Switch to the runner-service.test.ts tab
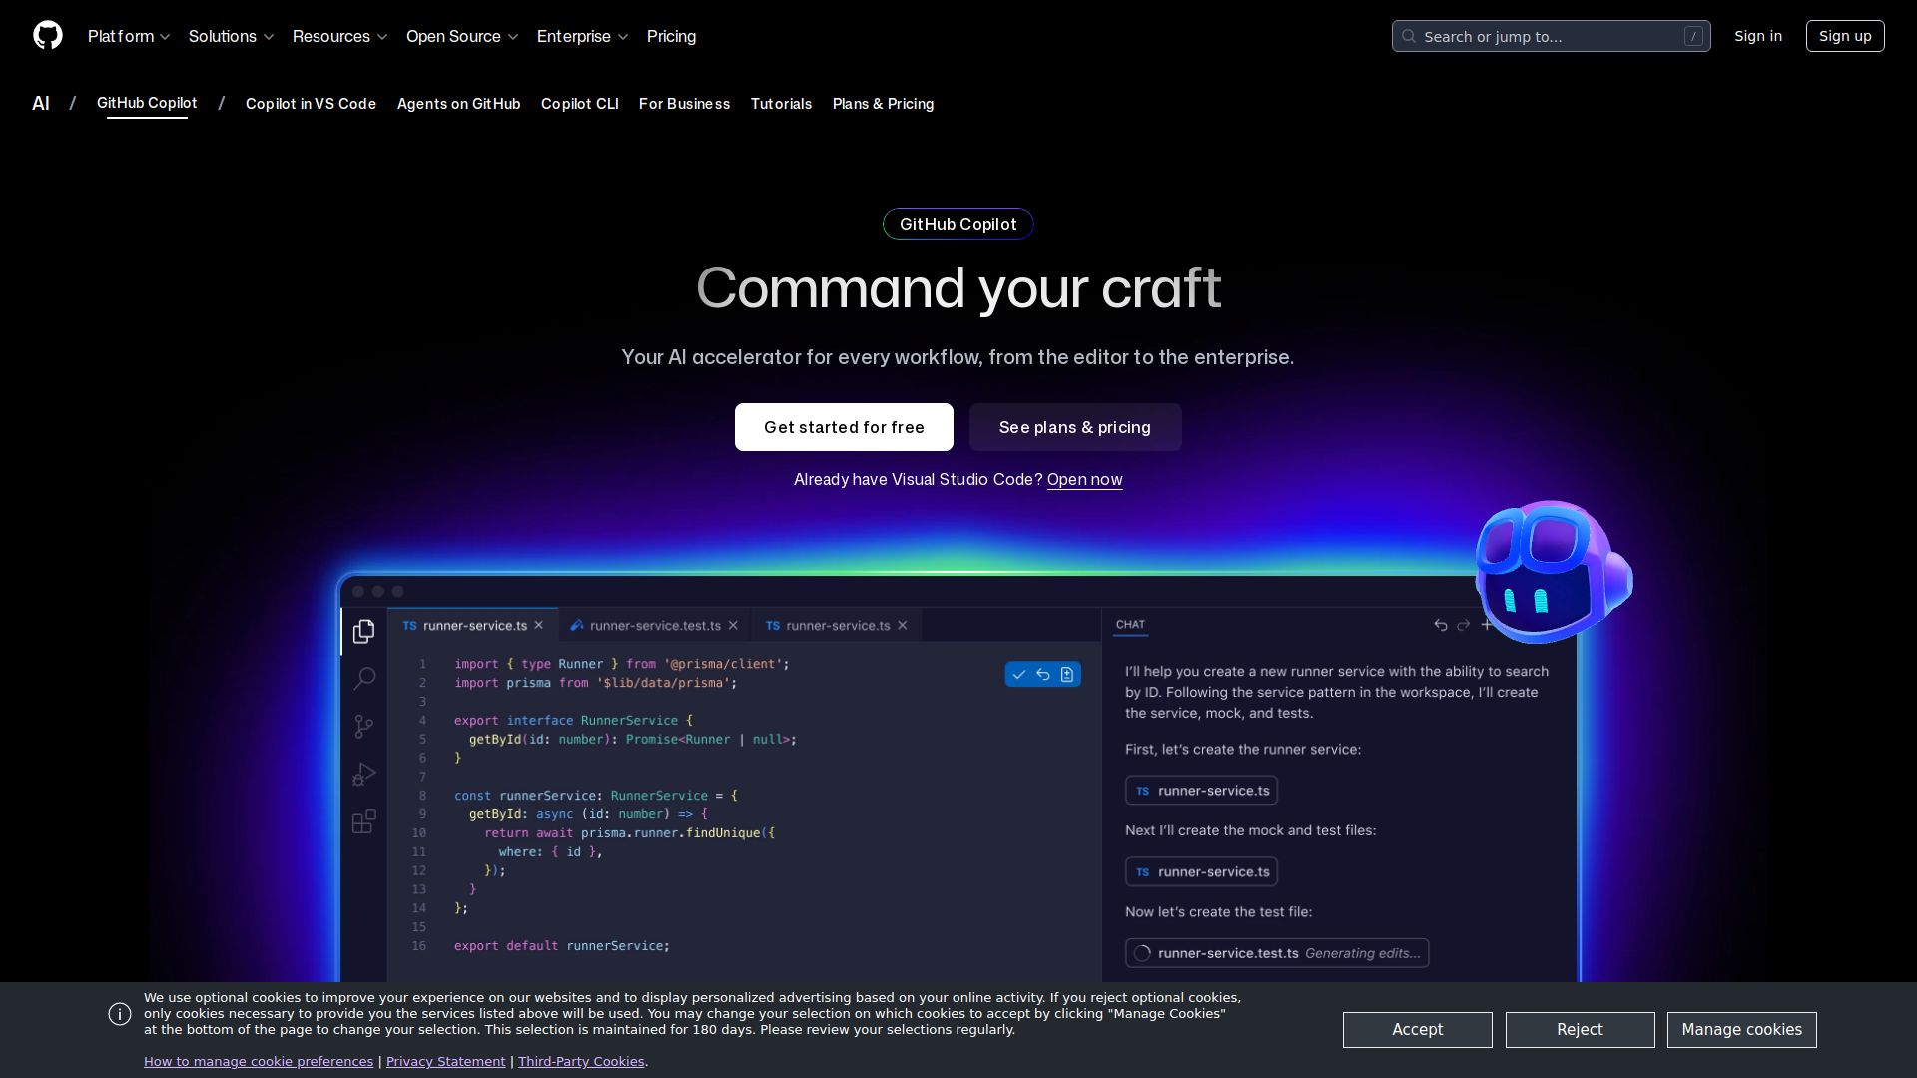This screenshot has width=1917, height=1078. [x=654, y=625]
